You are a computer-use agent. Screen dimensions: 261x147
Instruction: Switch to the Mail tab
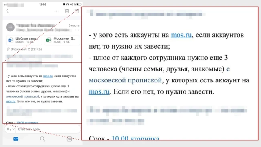click(16, 139)
